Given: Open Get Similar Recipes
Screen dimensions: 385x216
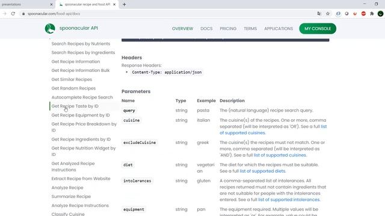Looking at the screenshot, I should click(72, 79).
